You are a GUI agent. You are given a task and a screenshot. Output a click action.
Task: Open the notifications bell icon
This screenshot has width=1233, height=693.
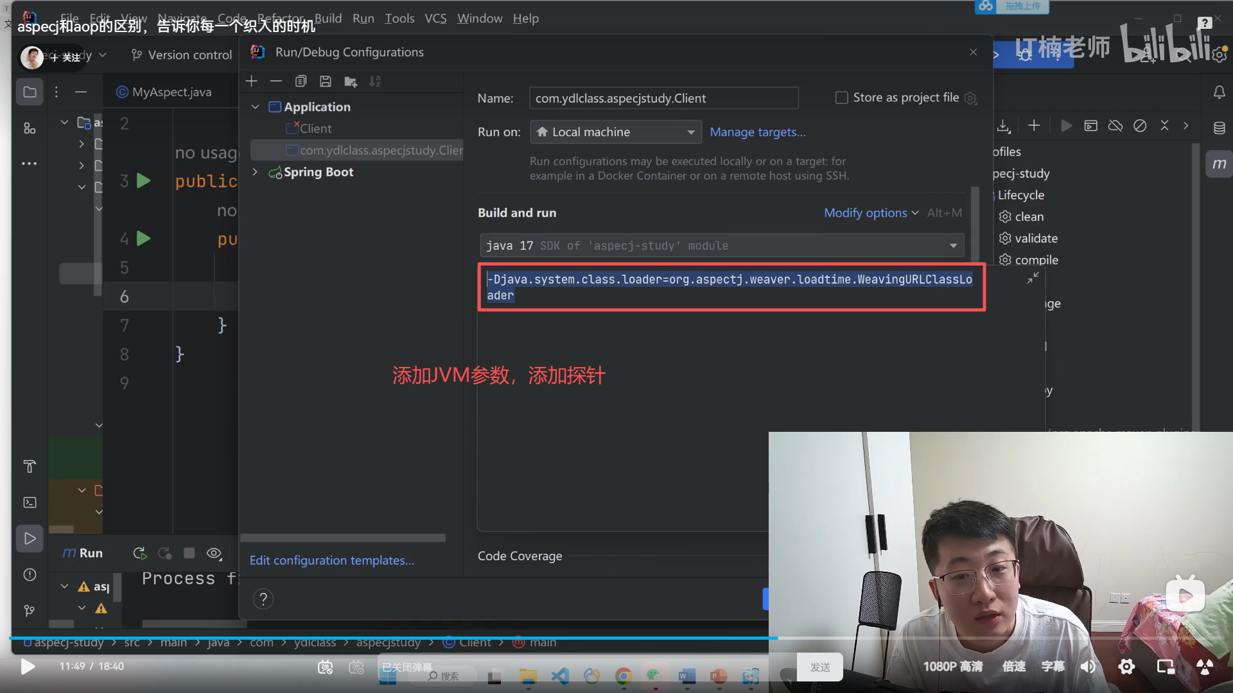[x=1219, y=92]
